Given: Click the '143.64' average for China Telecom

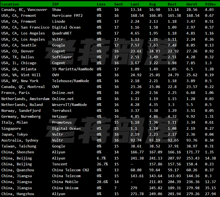Looking at the screenshot, I should tap(155, 176).
